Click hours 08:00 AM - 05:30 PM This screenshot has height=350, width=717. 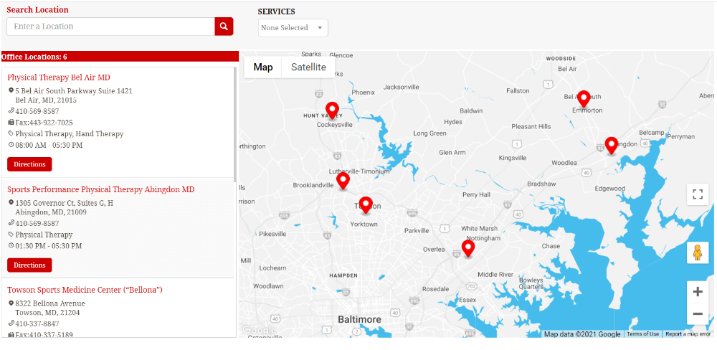click(x=49, y=145)
